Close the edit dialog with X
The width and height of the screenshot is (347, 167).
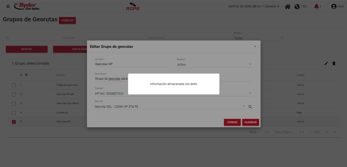(x=255, y=47)
